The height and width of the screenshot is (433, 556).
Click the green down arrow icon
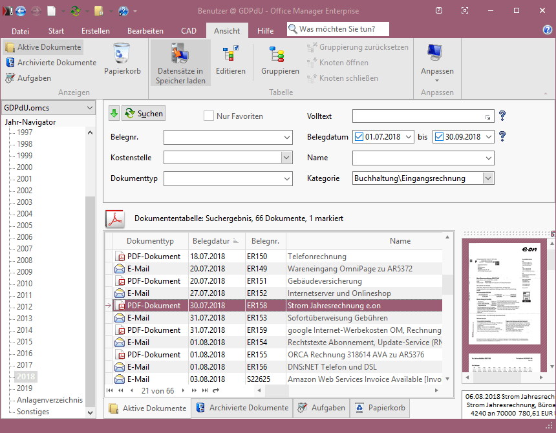(114, 114)
